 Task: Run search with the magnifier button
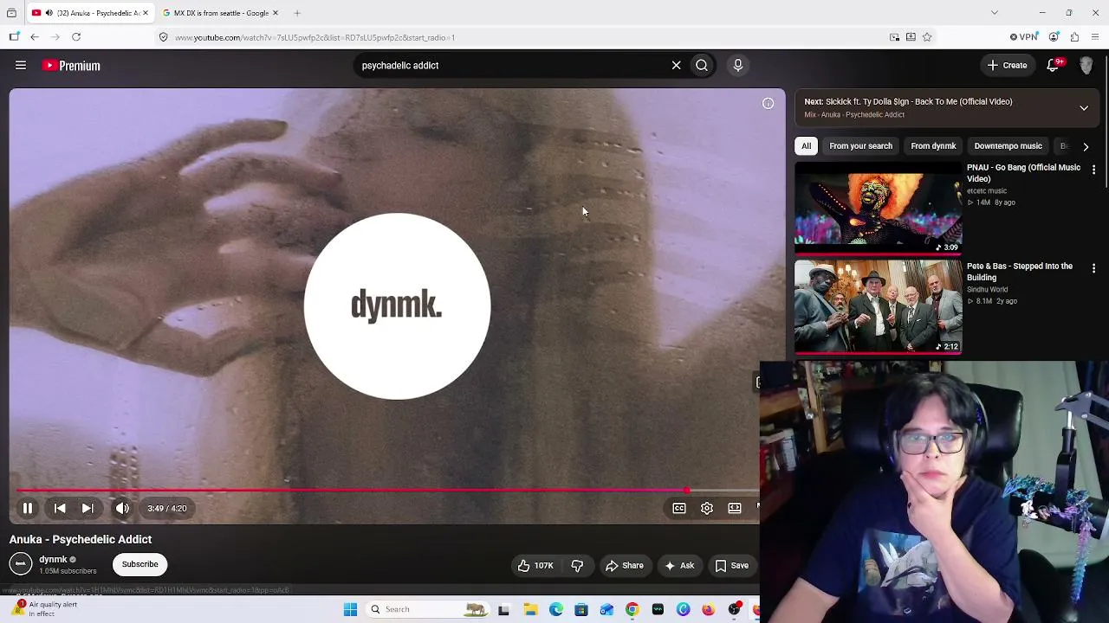tap(702, 66)
